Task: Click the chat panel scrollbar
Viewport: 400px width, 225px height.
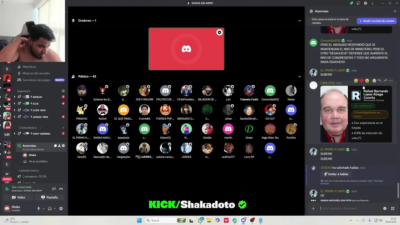Action: (x=398, y=191)
